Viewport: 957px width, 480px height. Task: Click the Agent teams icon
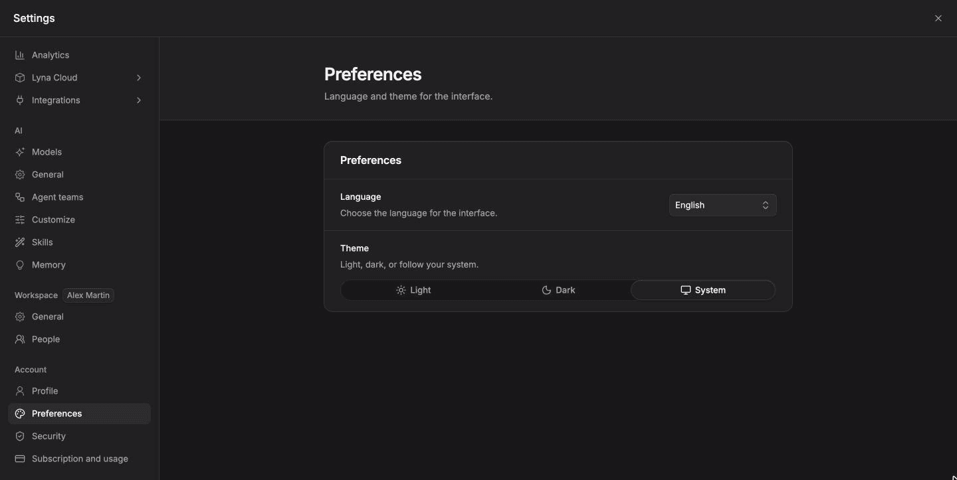pos(20,197)
